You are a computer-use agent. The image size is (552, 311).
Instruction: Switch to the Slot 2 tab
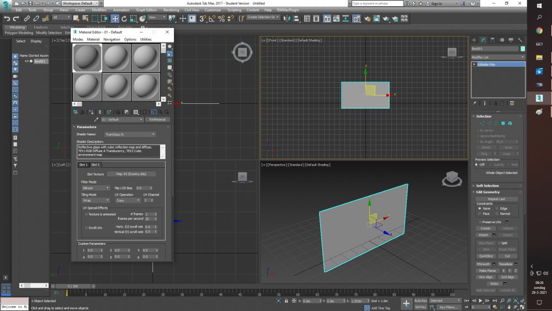pos(95,165)
